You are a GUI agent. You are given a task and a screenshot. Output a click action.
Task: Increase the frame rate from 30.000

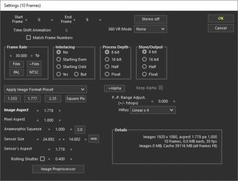(x=32, y=55)
